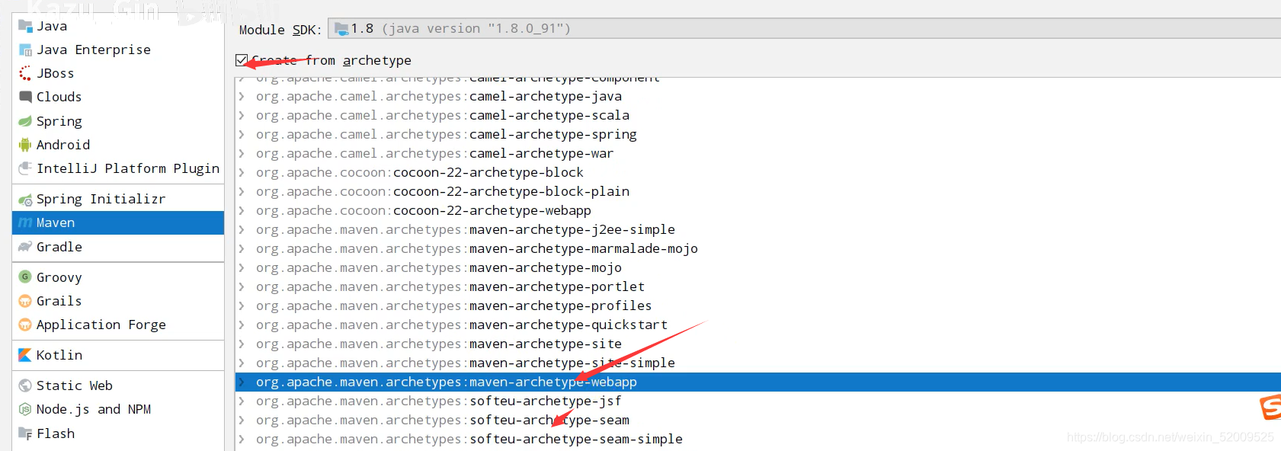Select cocoon-22-archetype-block-plain archetype
The image size is (1281, 451).
click(x=443, y=191)
